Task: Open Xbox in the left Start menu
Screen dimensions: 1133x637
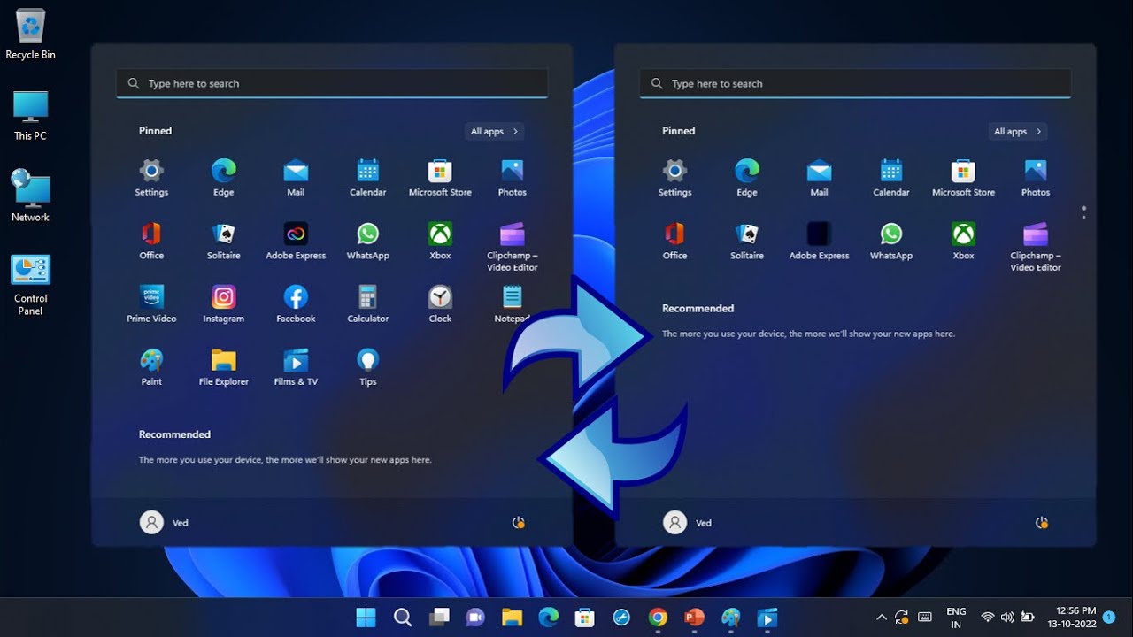Action: tap(440, 241)
